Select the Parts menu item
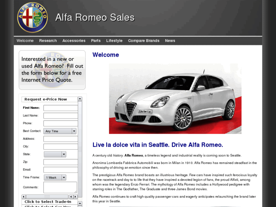This screenshot has height=207, width=276. click(96, 41)
